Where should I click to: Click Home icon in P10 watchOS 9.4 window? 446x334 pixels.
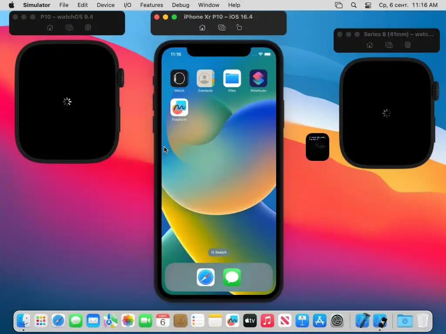[50, 27]
